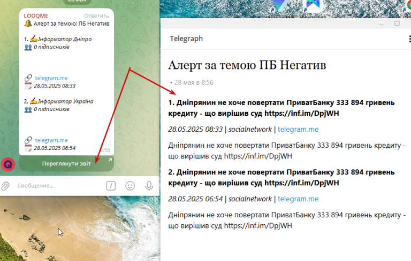Screen dimensions: 411x261
Task: Open the Telegraph window three-dot menu
Action: pos(409,39)
